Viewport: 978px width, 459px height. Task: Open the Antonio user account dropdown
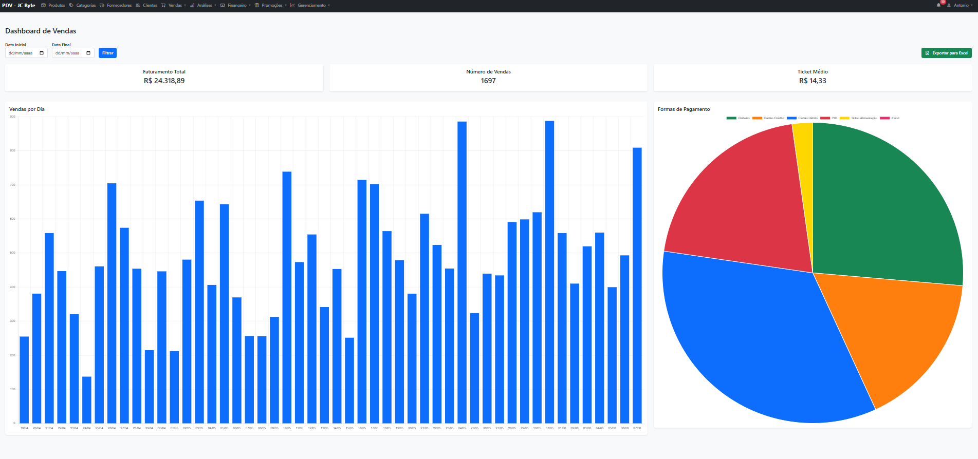(961, 5)
